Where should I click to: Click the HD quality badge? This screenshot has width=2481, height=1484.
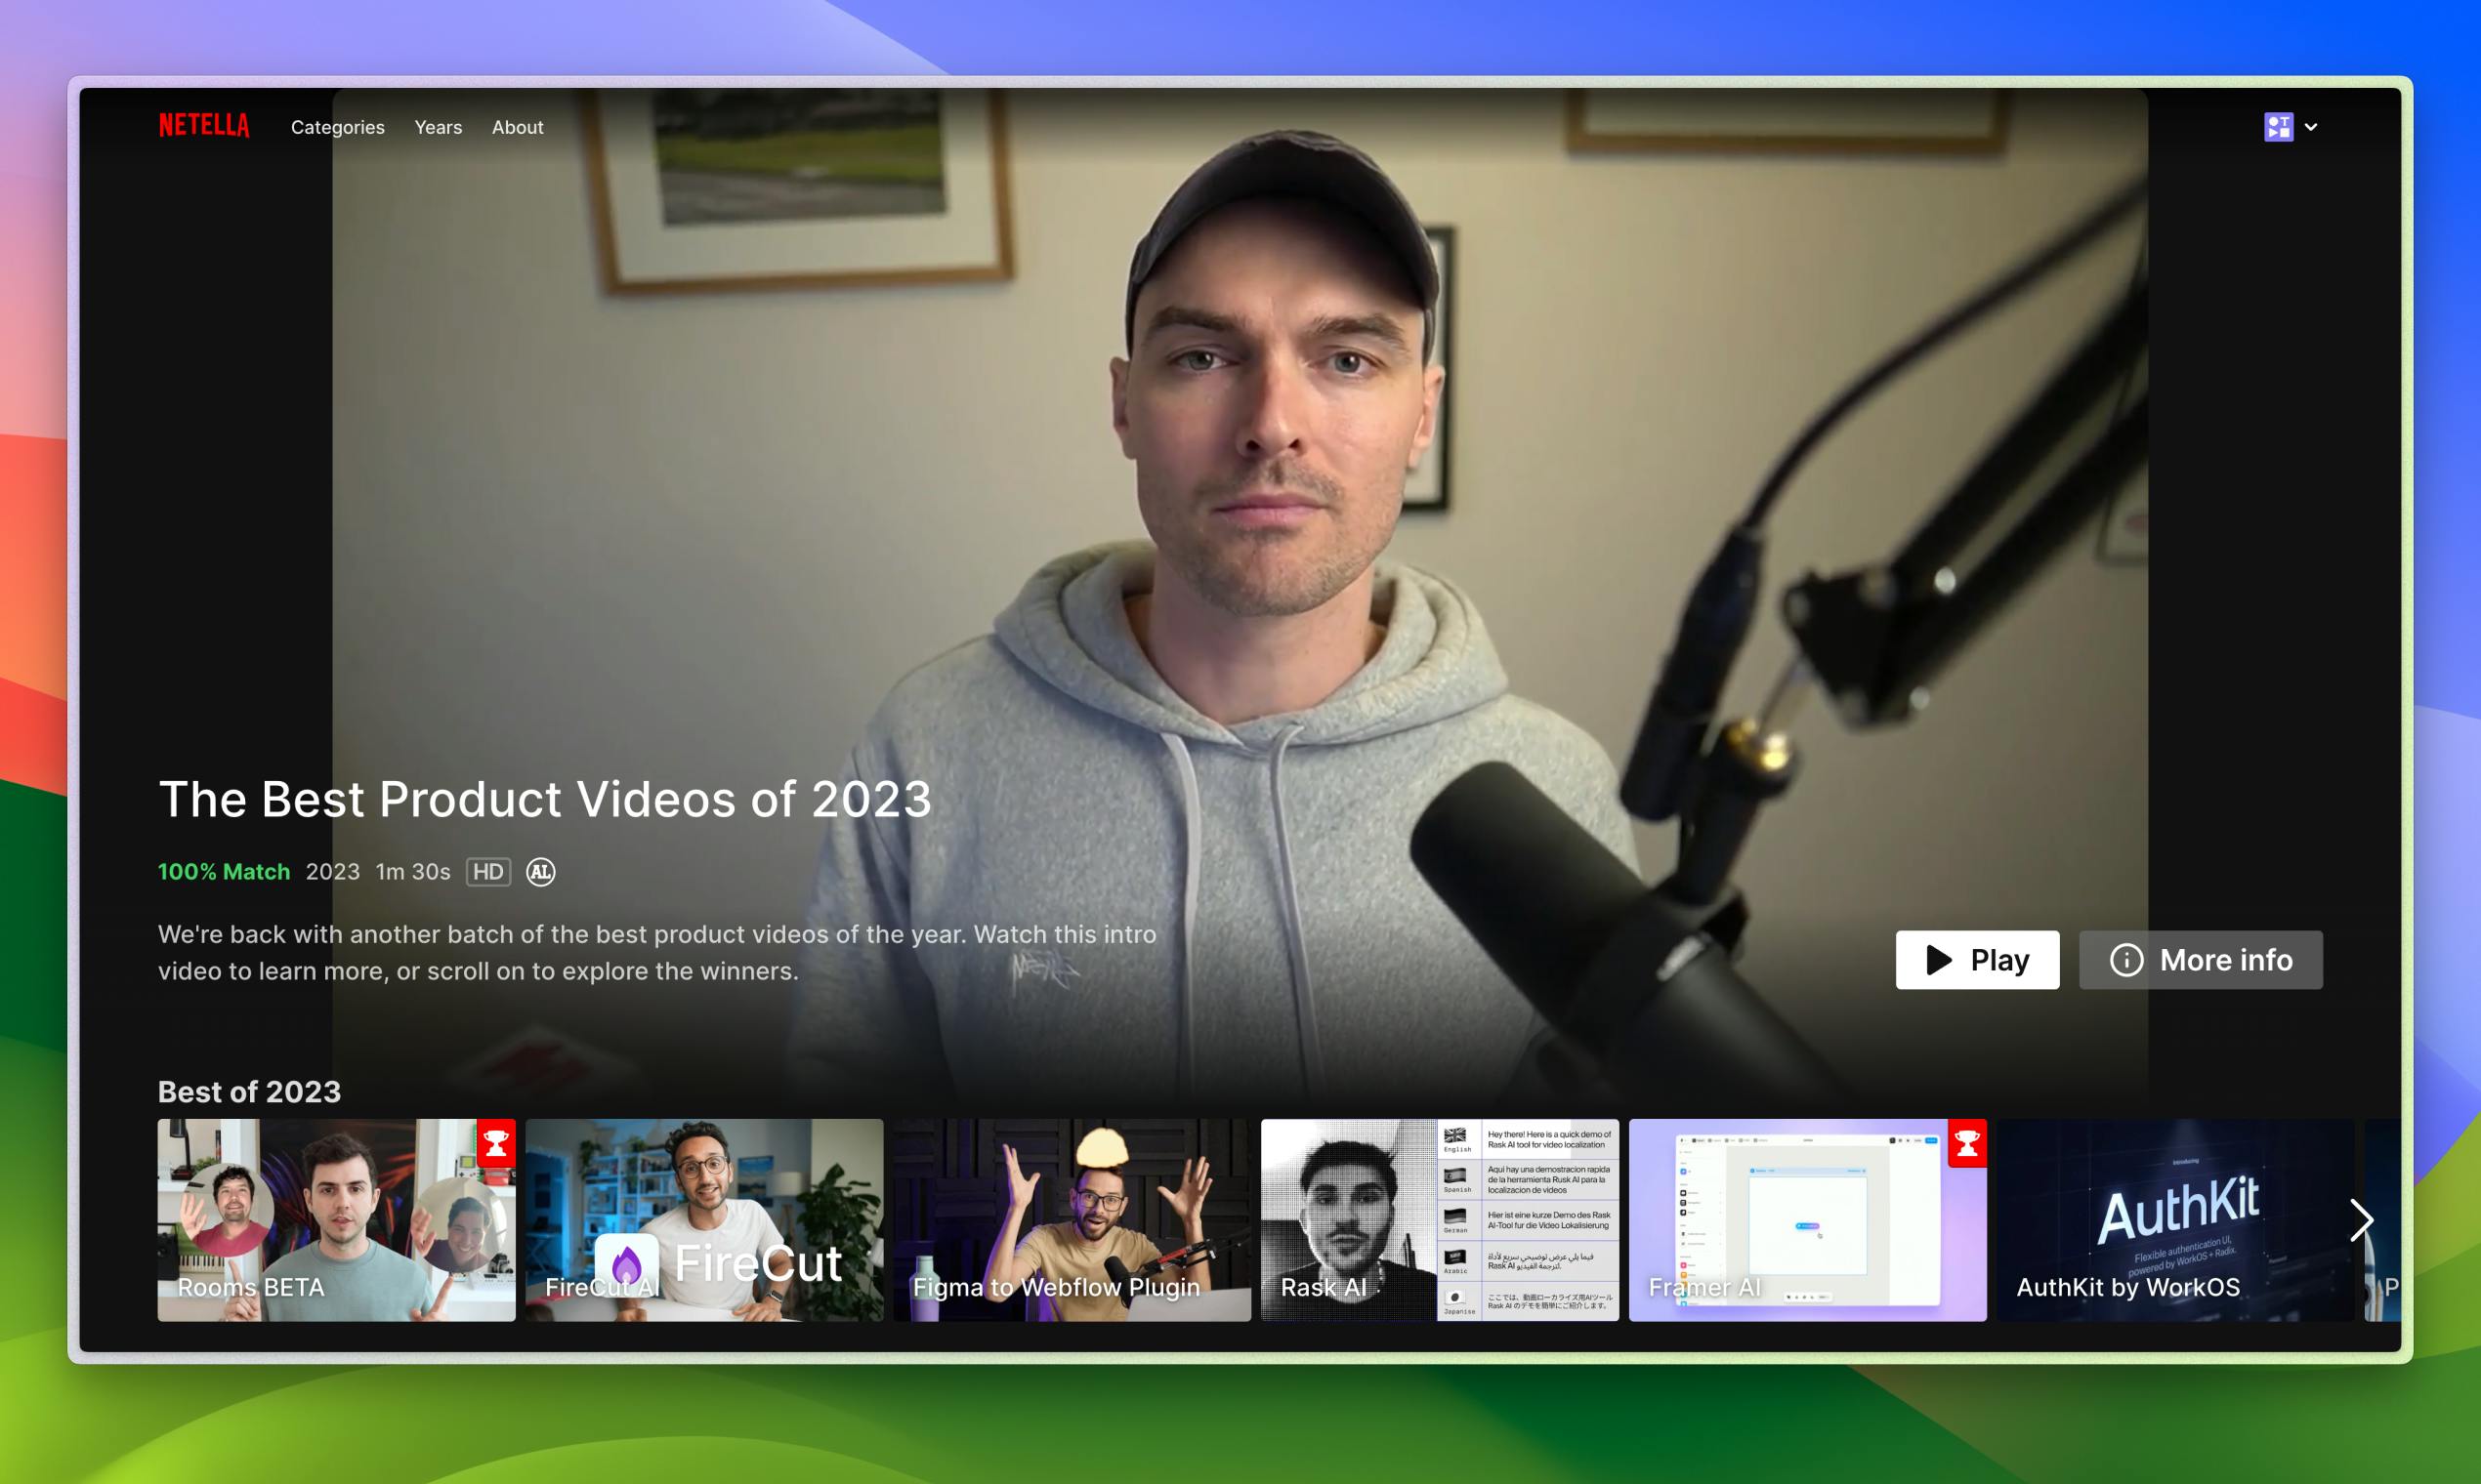pos(488,872)
